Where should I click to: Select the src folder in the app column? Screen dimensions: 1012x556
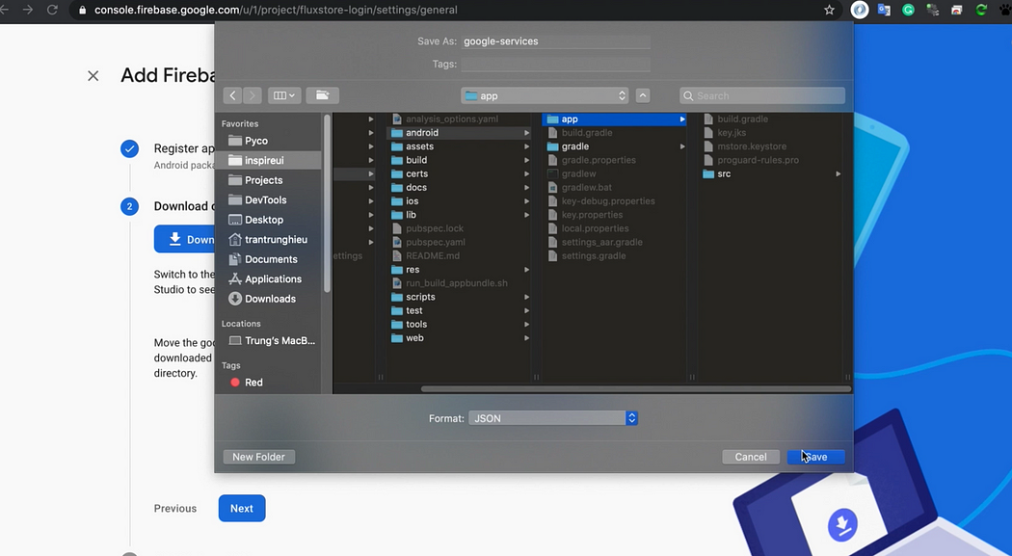(724, 174)
